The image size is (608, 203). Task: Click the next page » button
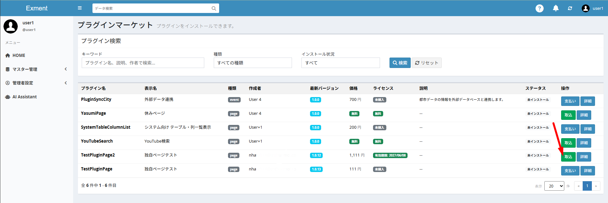click(x=596, y=186)
